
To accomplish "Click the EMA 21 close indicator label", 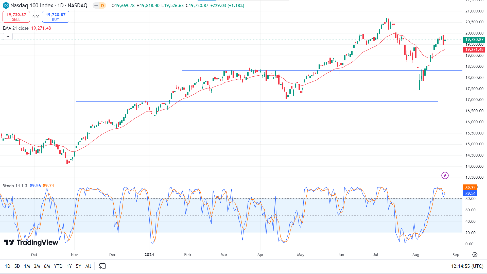I will click(16, 28).
